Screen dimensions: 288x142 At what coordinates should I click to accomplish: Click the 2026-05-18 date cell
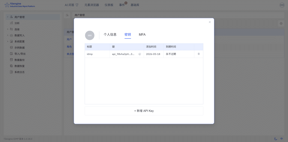tap(154, 54)
